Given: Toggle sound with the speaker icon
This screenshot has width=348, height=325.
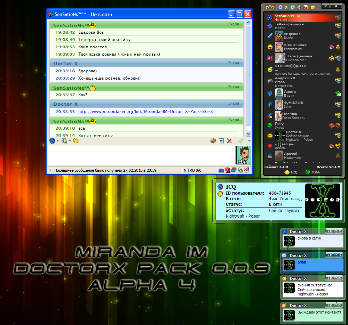Looking at the screenshot, I should coord(299,7).
